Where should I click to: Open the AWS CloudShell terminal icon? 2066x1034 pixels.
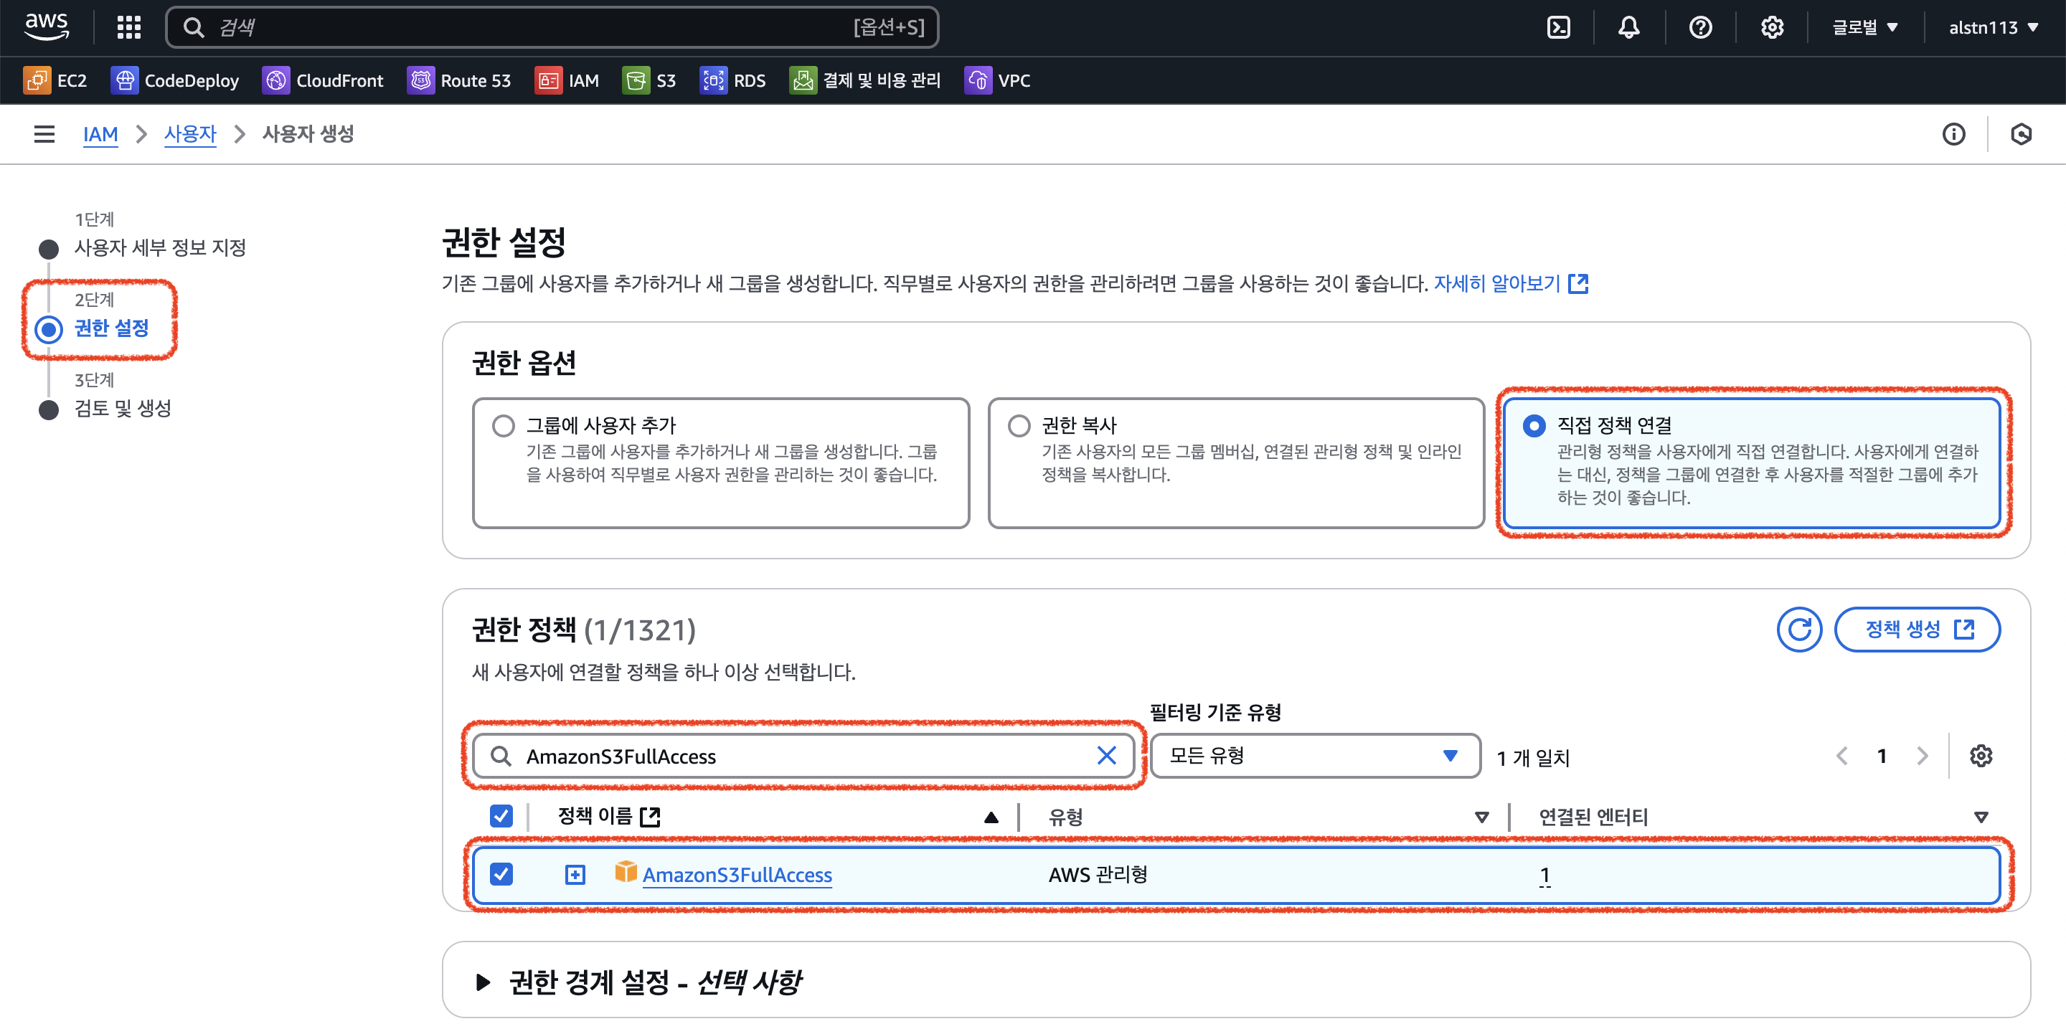(x=1557, y=28)
